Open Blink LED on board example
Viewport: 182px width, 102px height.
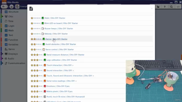click(61, 23)
